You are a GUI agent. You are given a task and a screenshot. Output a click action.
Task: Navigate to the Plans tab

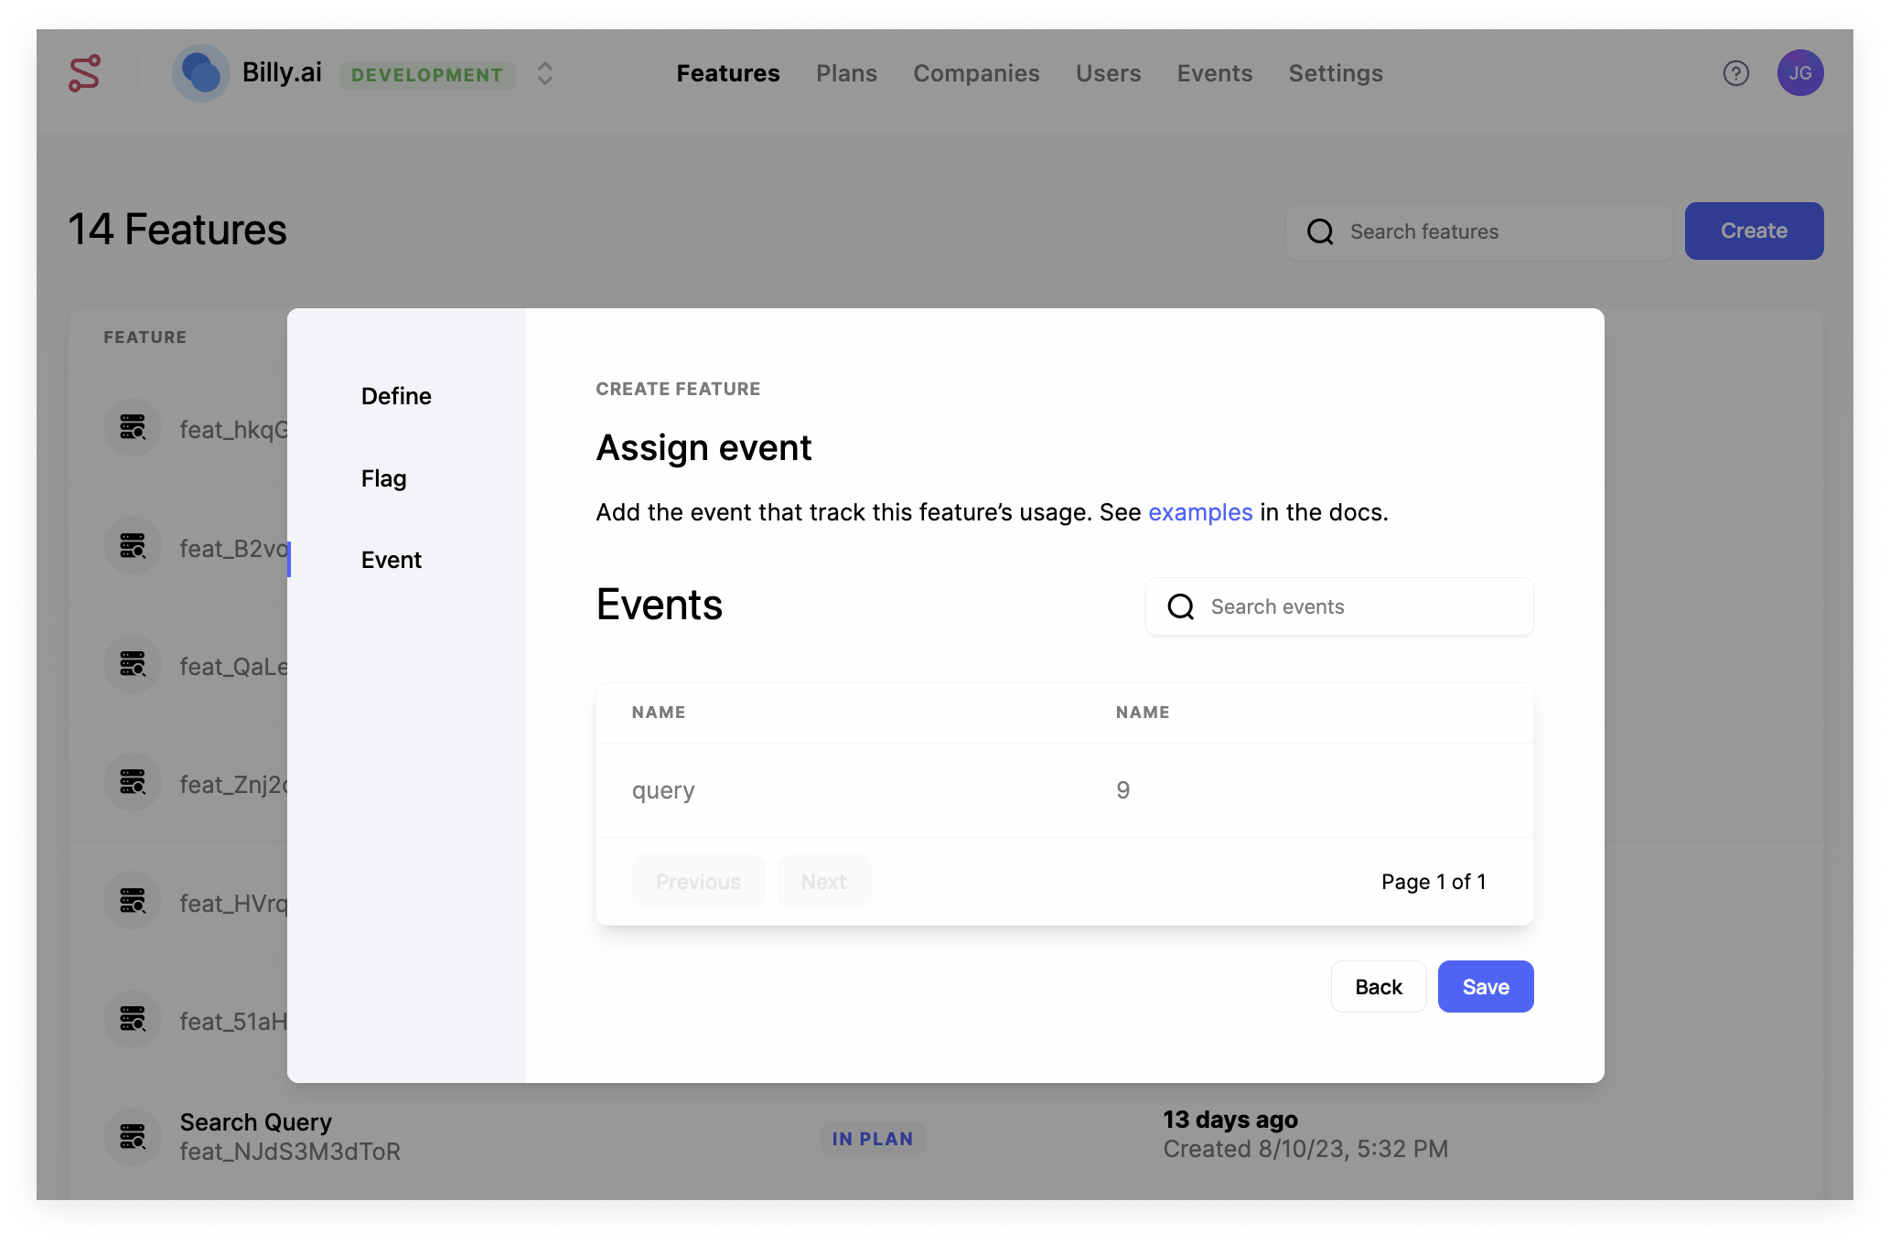tap(846, 73)
